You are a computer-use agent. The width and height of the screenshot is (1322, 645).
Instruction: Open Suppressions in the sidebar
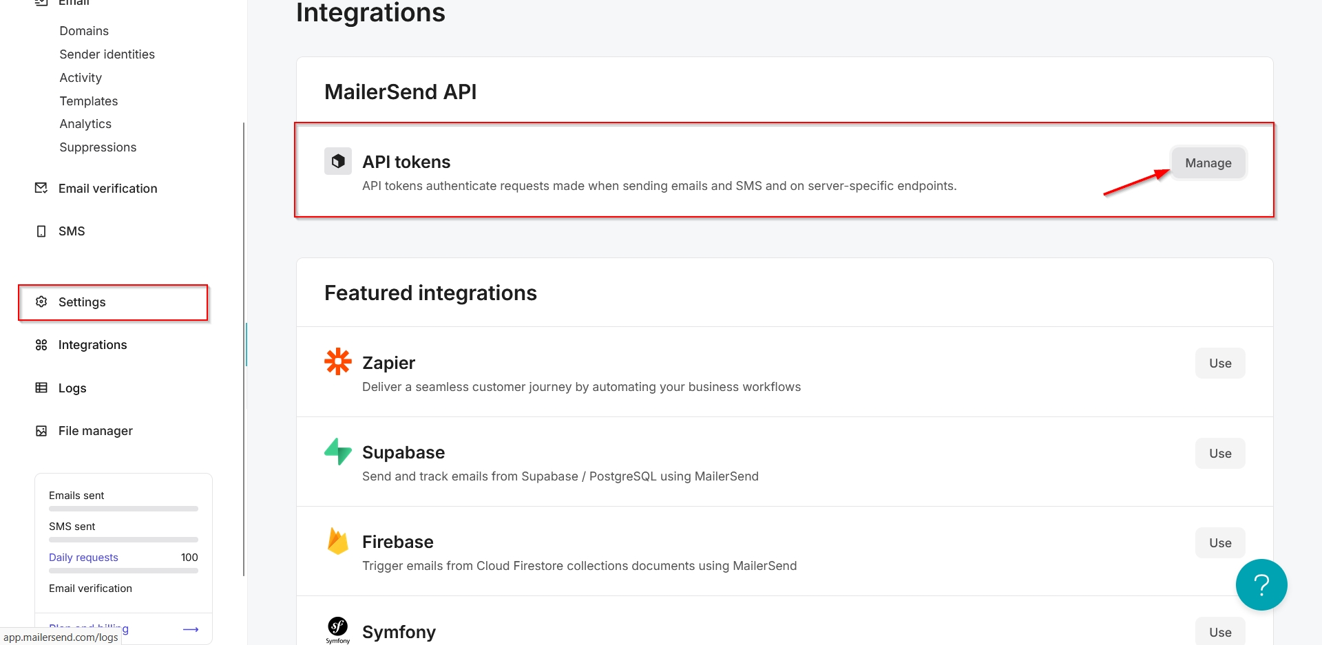(98, 147)
